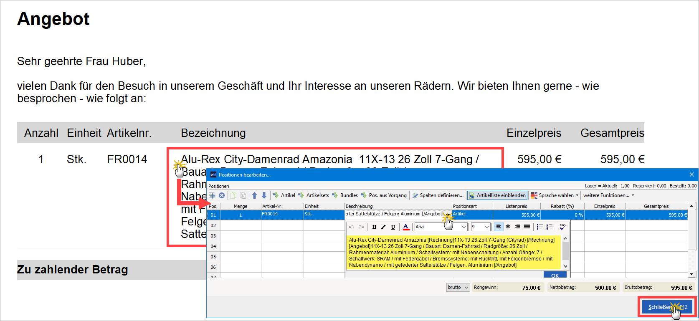Image resolution: width=699 pixels, height=321 pixels.
Task: Run the spell check (ABC checkmark)
Action: coord(562,227)
